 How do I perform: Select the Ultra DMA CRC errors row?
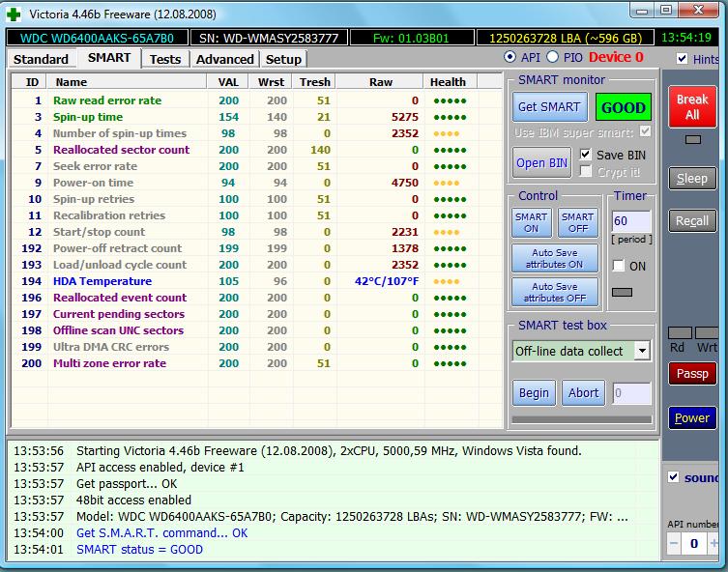coord(257,347)
